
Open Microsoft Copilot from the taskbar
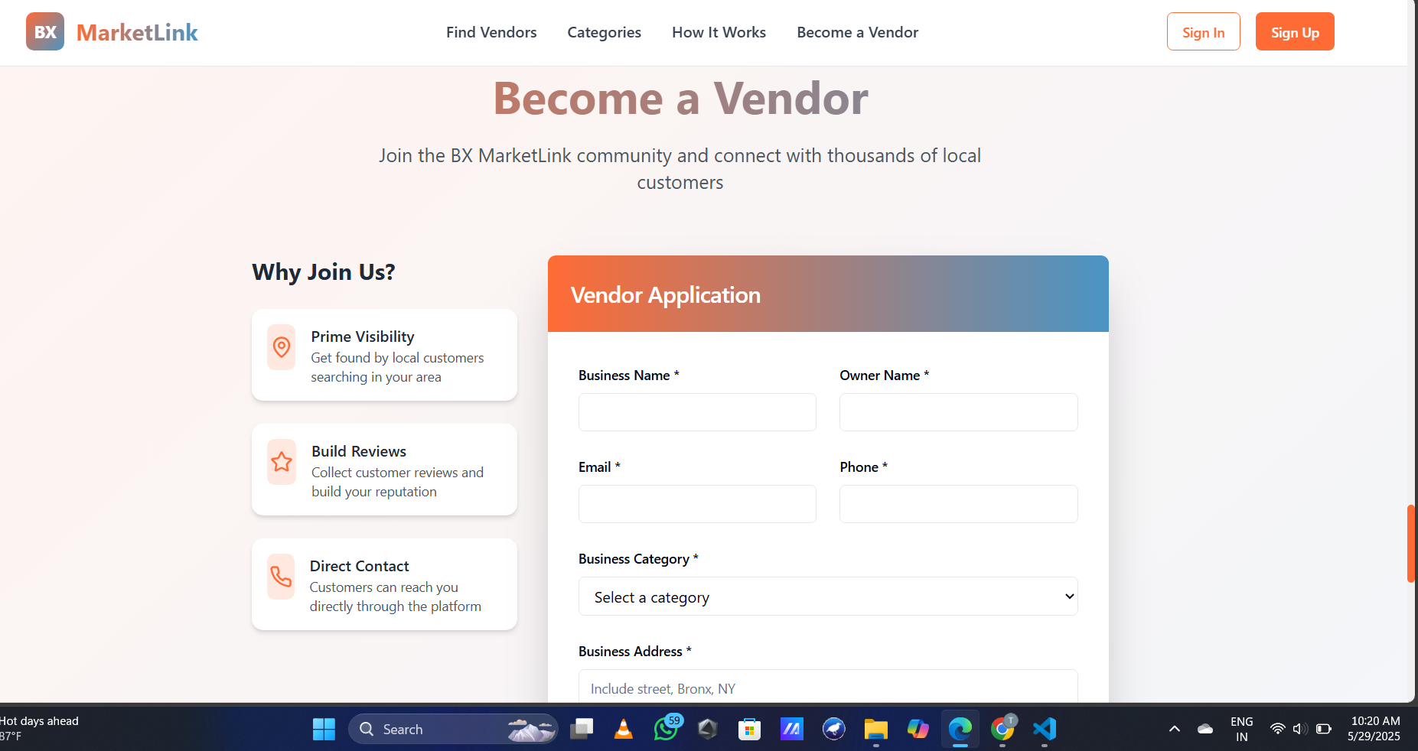[918, 729]
